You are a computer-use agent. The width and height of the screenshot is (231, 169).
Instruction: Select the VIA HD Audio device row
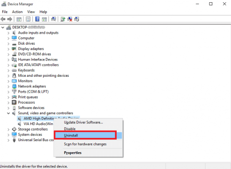pos(38,124)
